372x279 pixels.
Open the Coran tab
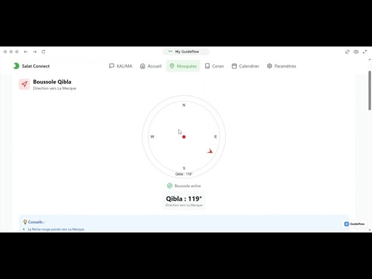point(214,66)
